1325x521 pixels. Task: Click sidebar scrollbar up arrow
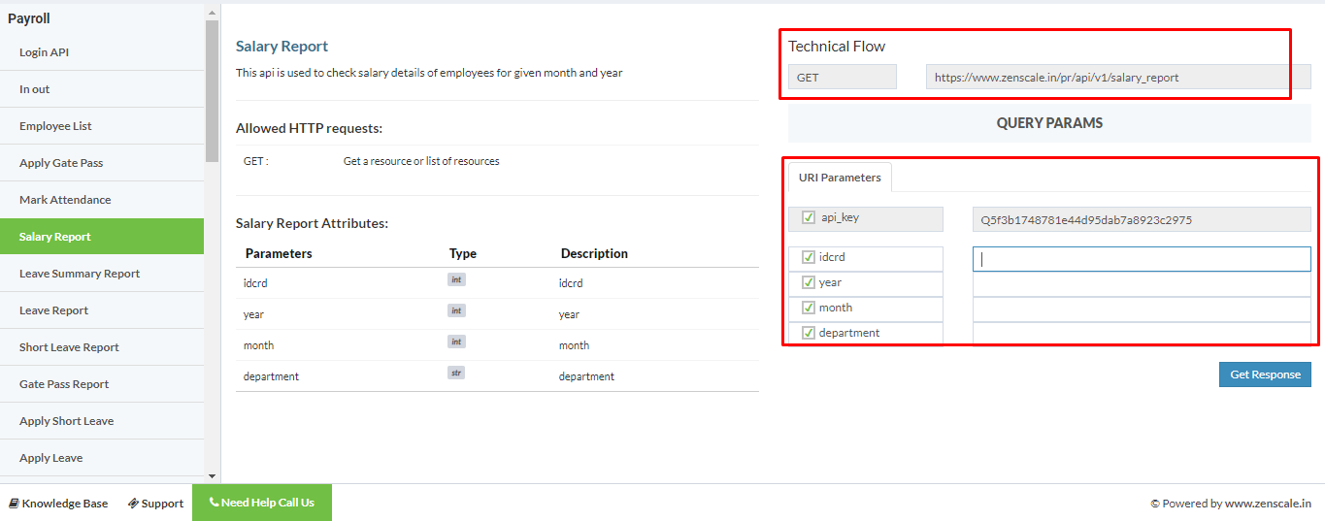[213, 12]
